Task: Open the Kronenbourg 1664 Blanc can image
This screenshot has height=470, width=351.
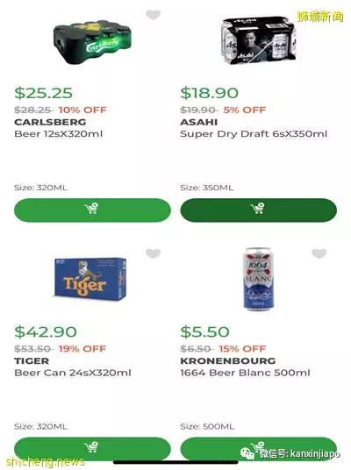Action: click(258, 279)
